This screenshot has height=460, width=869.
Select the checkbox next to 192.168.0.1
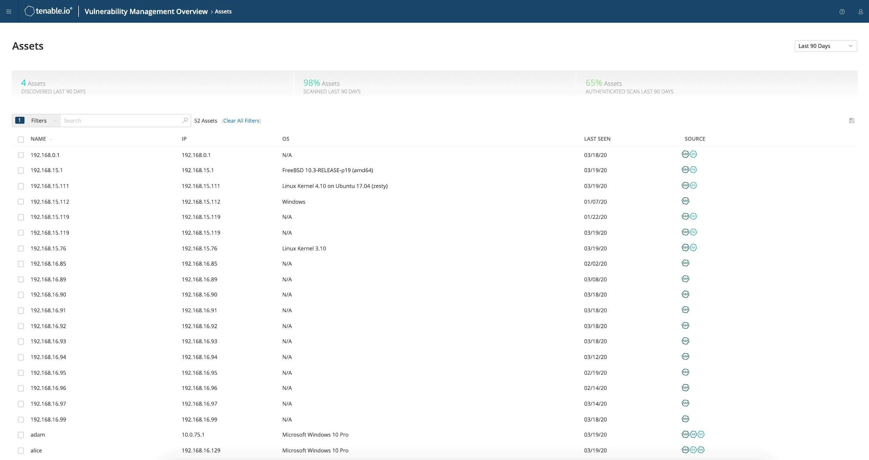(19, 154)
